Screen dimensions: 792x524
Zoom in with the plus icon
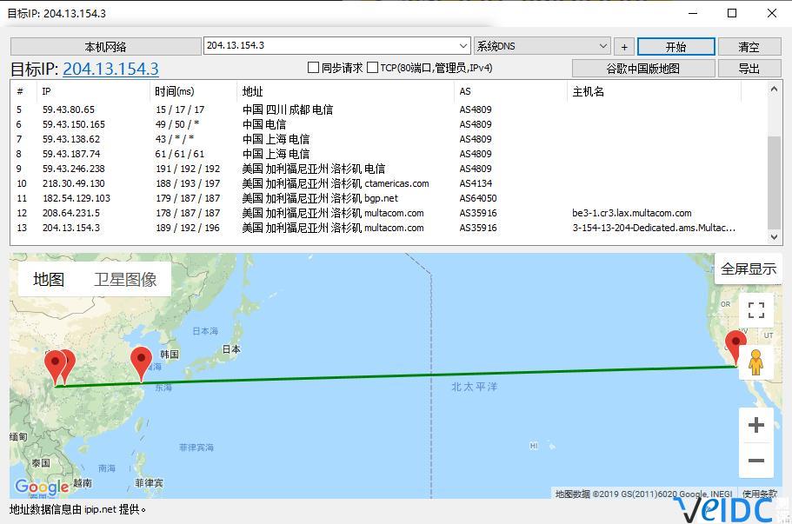[x=756, y=425]
